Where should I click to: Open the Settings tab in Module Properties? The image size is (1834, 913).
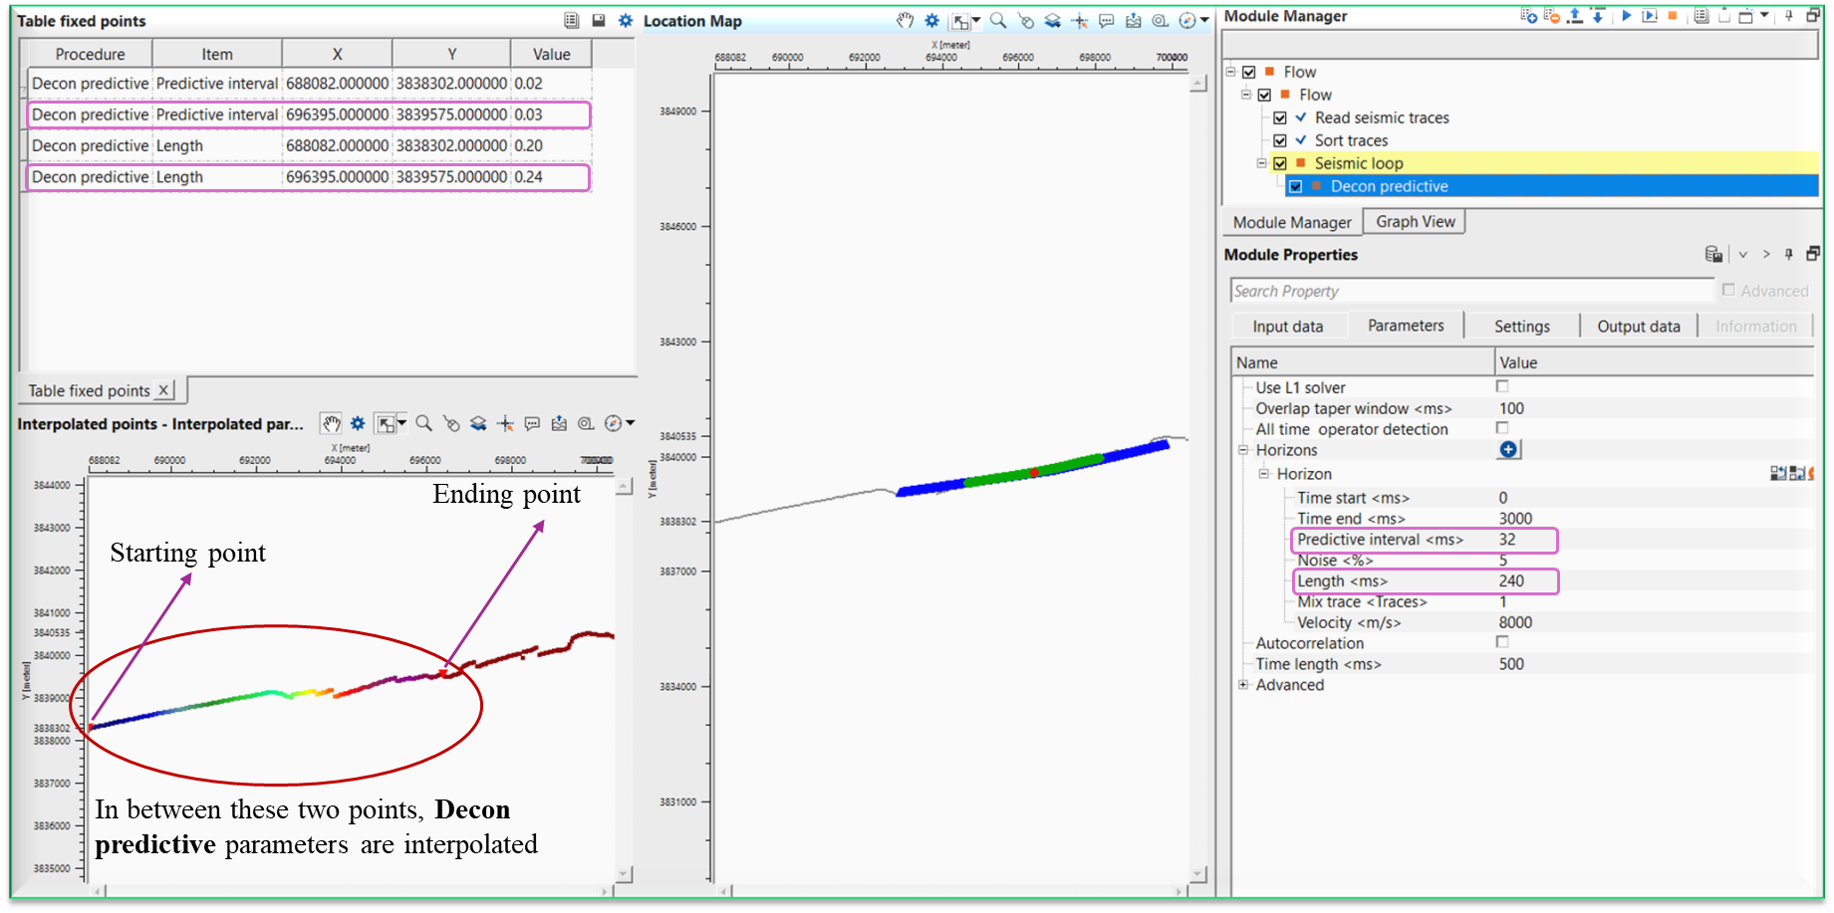[1521, 327]
